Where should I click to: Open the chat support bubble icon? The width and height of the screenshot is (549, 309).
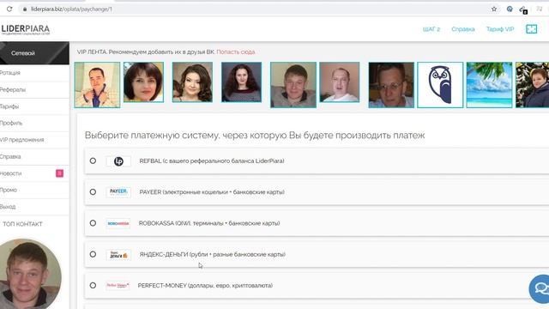click(540, 289)
